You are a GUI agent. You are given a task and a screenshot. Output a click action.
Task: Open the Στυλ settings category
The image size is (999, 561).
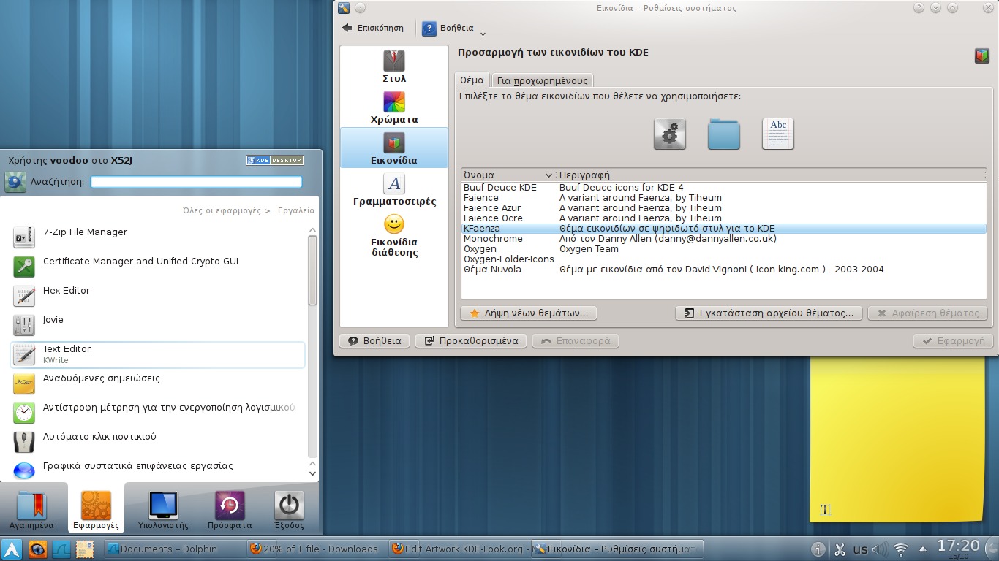393,66
